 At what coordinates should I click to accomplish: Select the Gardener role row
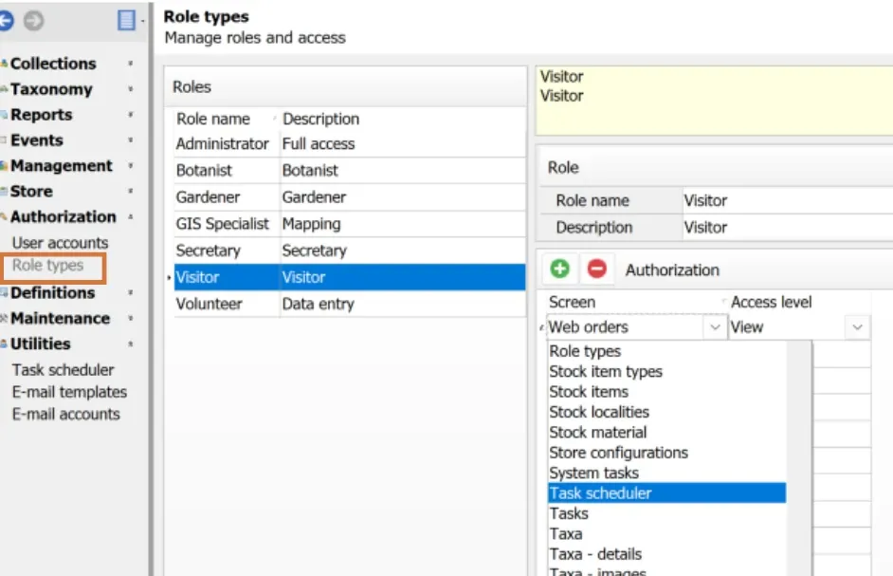[350, 197]
